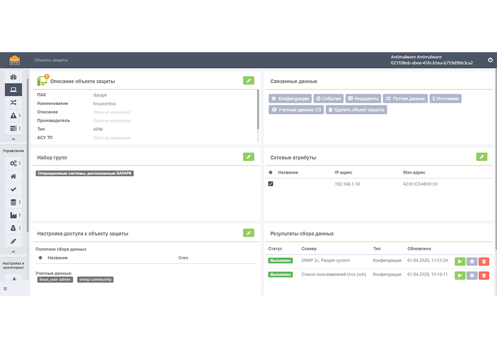The width and height of the screenshot is (497, 348).
Task: Collapse the top sidebar section chevron
Action: click(13, 140)
